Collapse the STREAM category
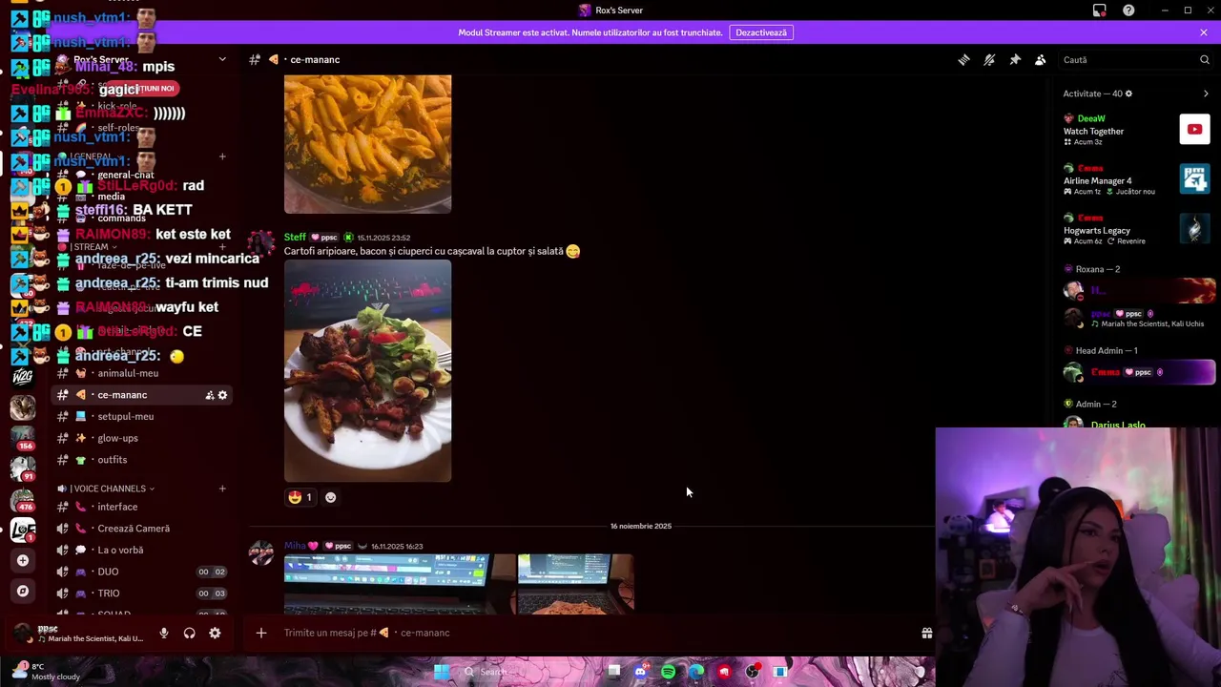 [x=93, y=247]
